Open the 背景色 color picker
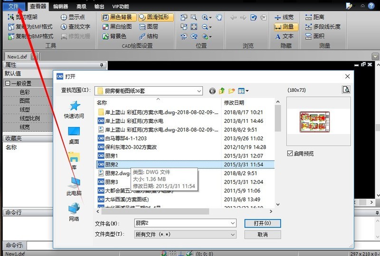Screen dimensions: 380x256 [x=114, y=36]
